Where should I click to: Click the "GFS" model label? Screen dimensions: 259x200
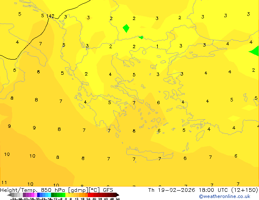click(108, 190)
